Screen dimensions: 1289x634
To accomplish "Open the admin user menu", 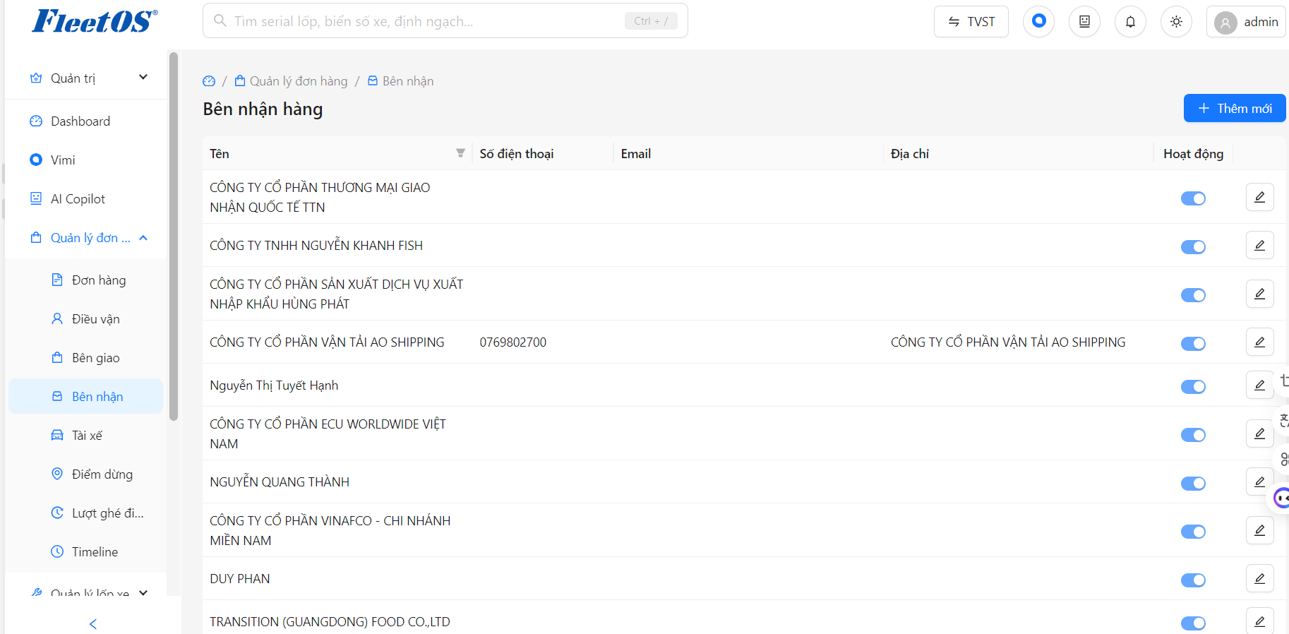I will pos(1246,22).
